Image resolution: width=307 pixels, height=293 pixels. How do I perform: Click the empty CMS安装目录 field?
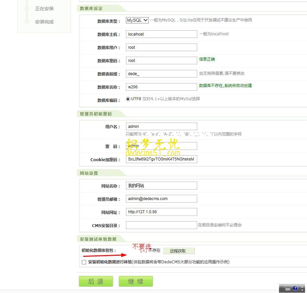click(161, 225)
